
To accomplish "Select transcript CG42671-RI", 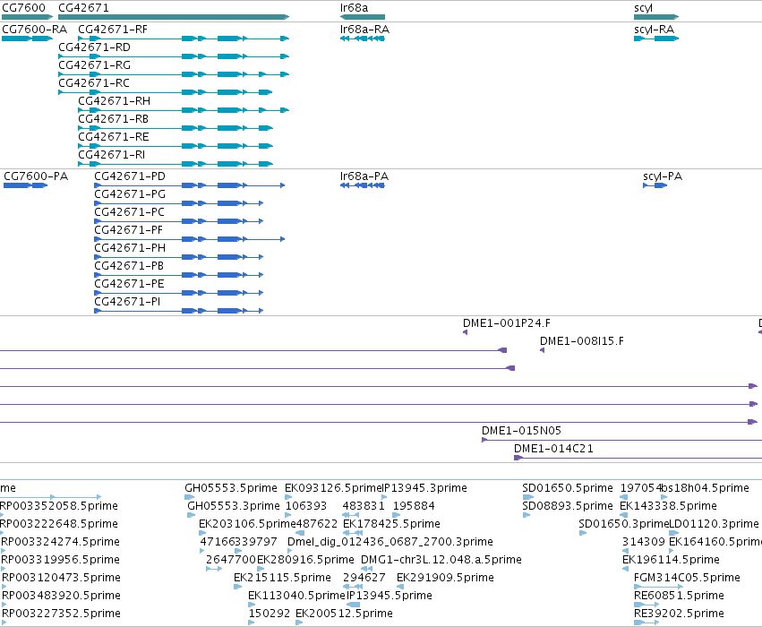I will (x=111, y=155).
